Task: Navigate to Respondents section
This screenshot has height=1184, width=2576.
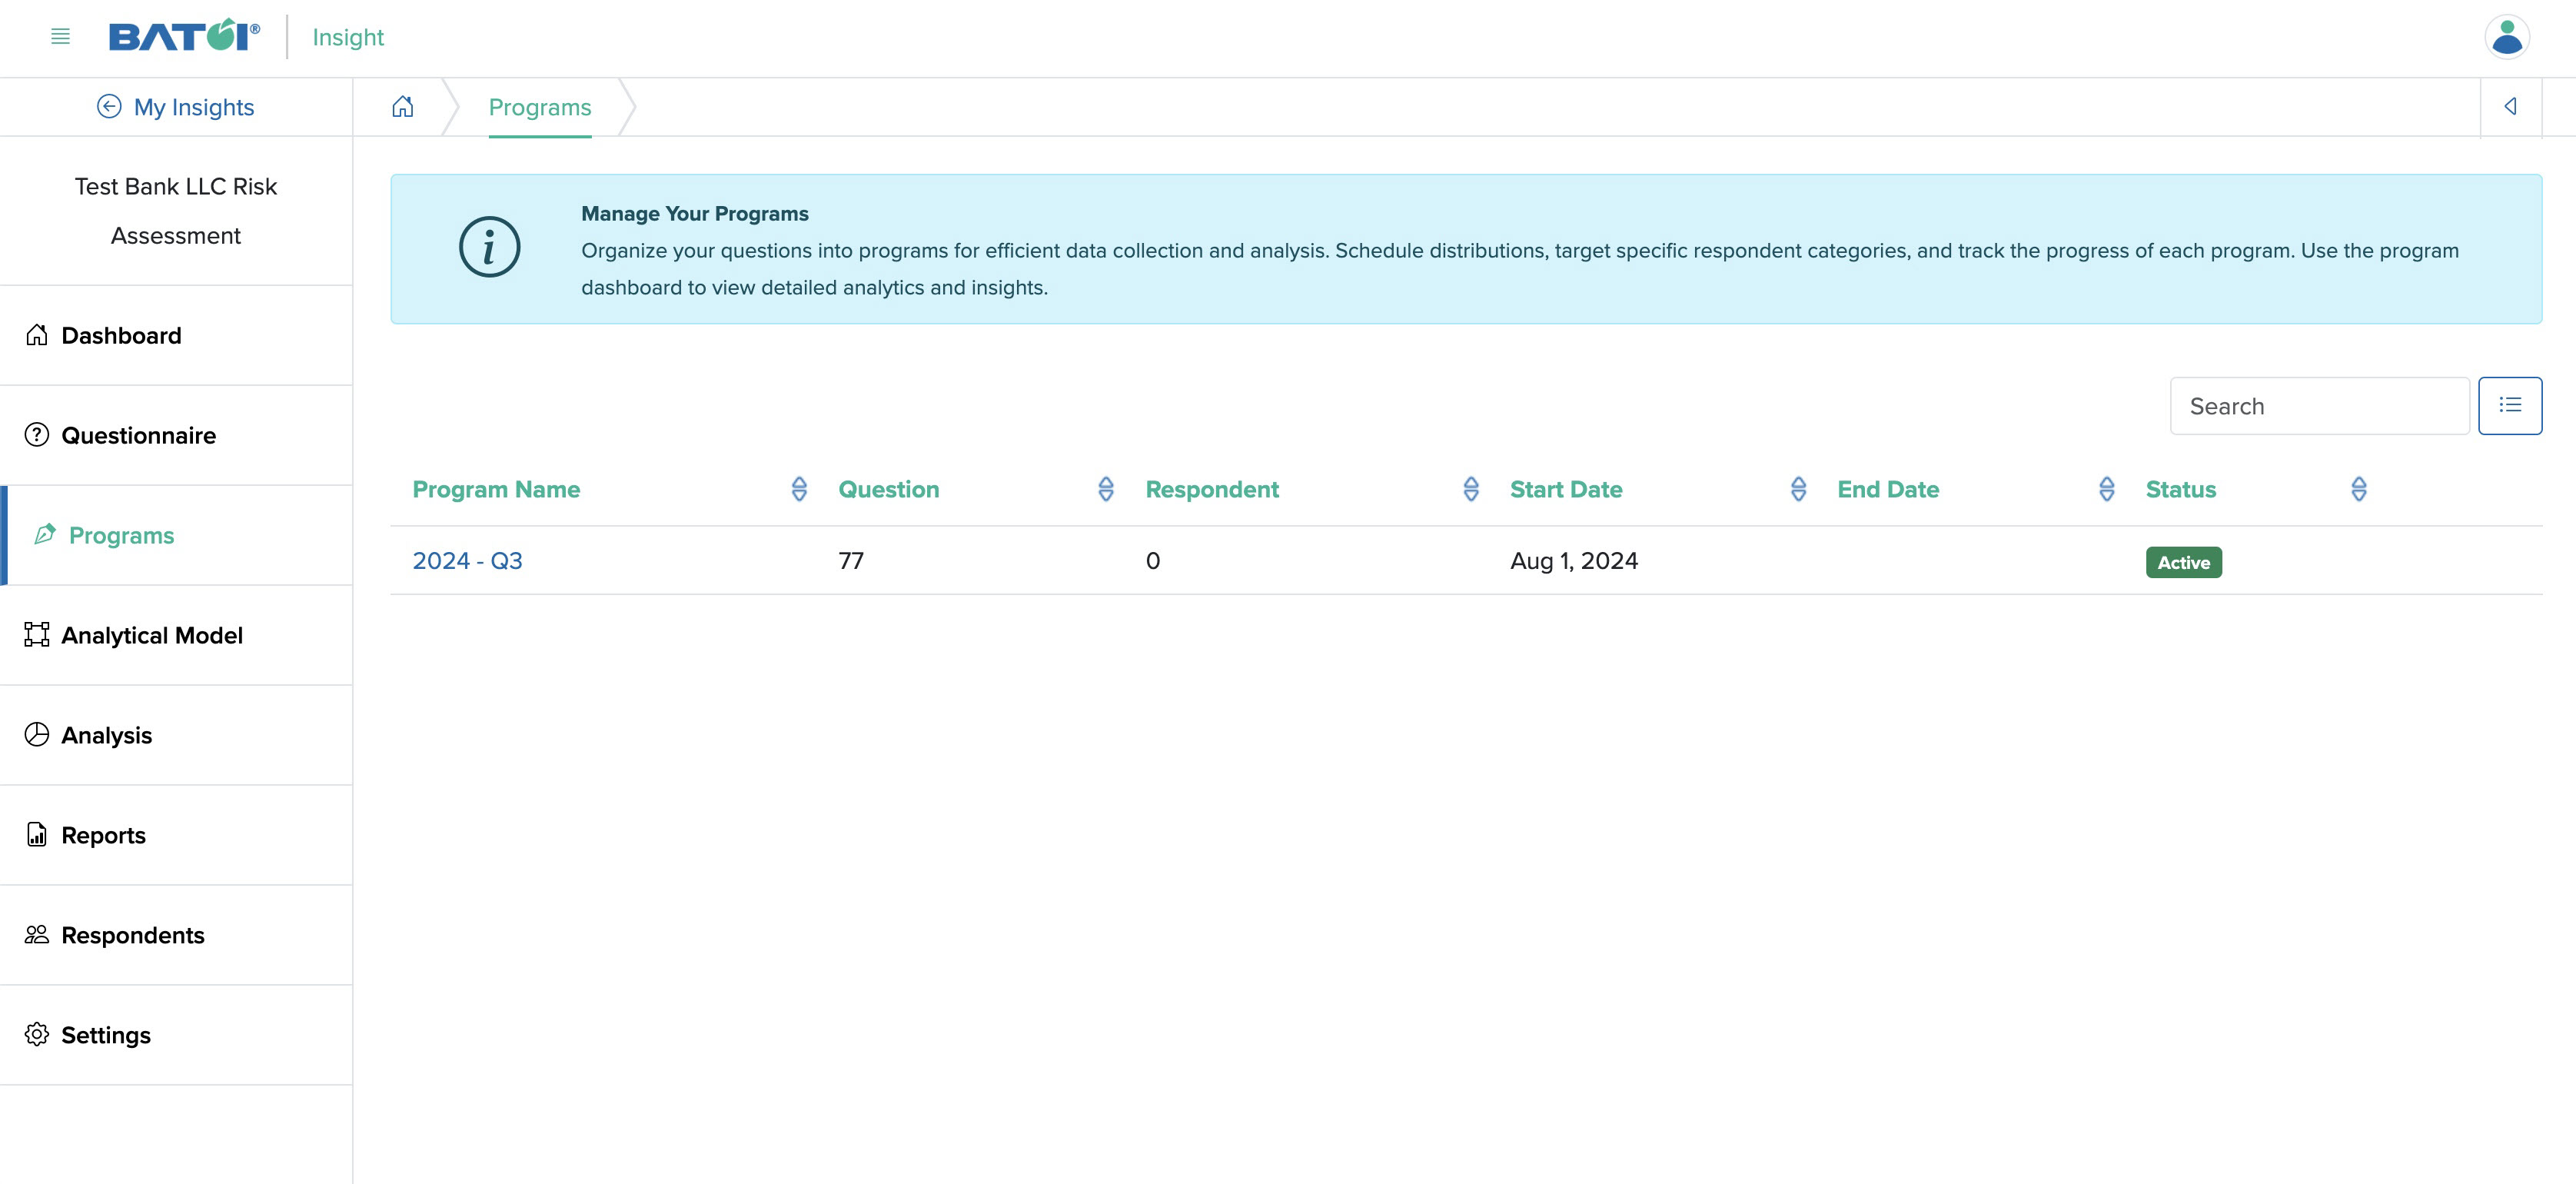Action: pos(133,934)
